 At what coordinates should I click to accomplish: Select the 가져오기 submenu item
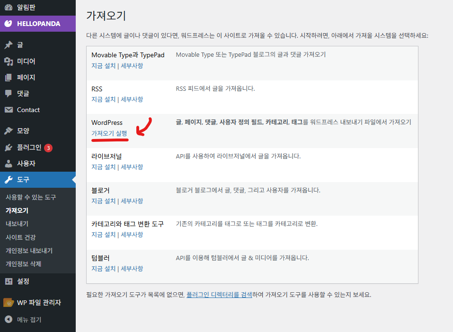17,210
